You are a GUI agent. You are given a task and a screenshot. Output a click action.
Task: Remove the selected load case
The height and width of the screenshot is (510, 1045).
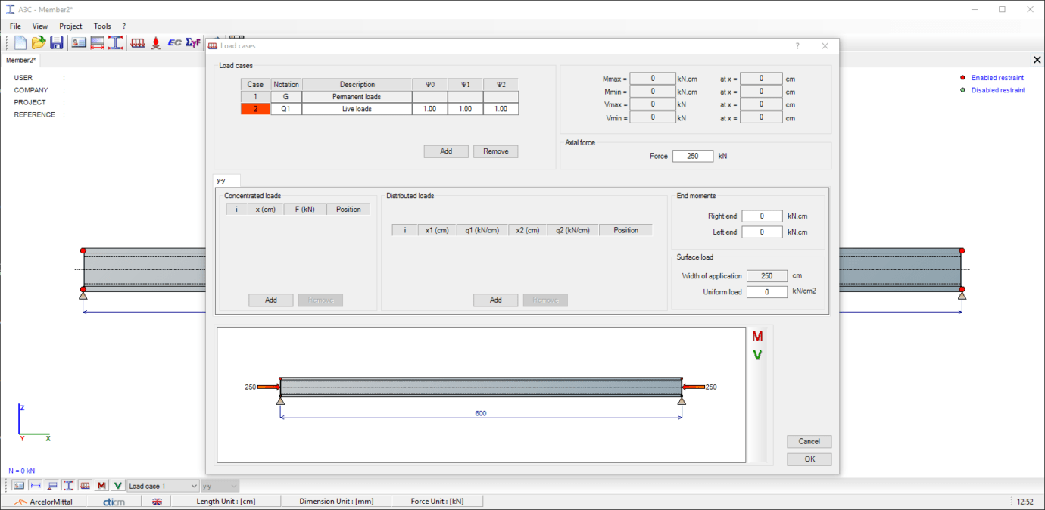pos(496,151)
